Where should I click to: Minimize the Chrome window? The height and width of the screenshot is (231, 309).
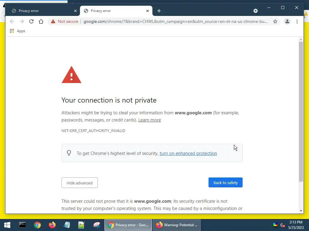[x=269, y=8]
